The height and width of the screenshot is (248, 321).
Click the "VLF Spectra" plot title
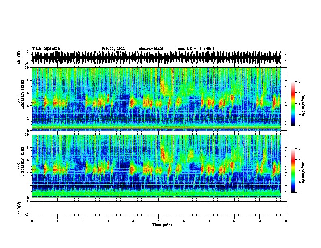[x=46, y=49]
